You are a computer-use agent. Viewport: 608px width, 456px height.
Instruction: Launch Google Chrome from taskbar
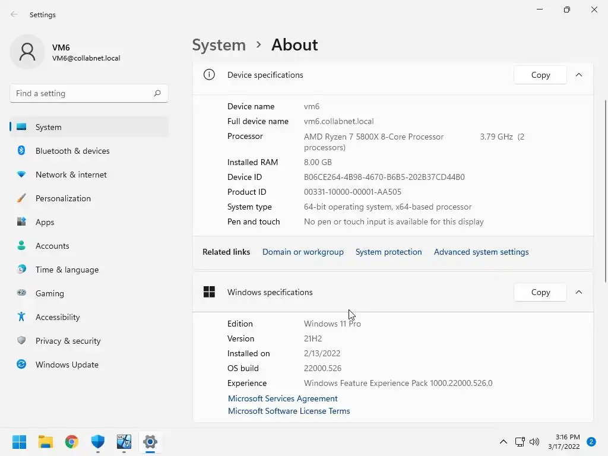coord(72,442)
